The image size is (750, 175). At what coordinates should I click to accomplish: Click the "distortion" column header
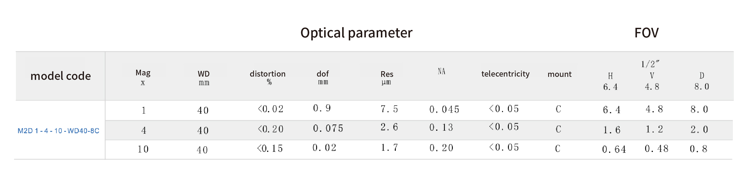click(x=267, y=74)
